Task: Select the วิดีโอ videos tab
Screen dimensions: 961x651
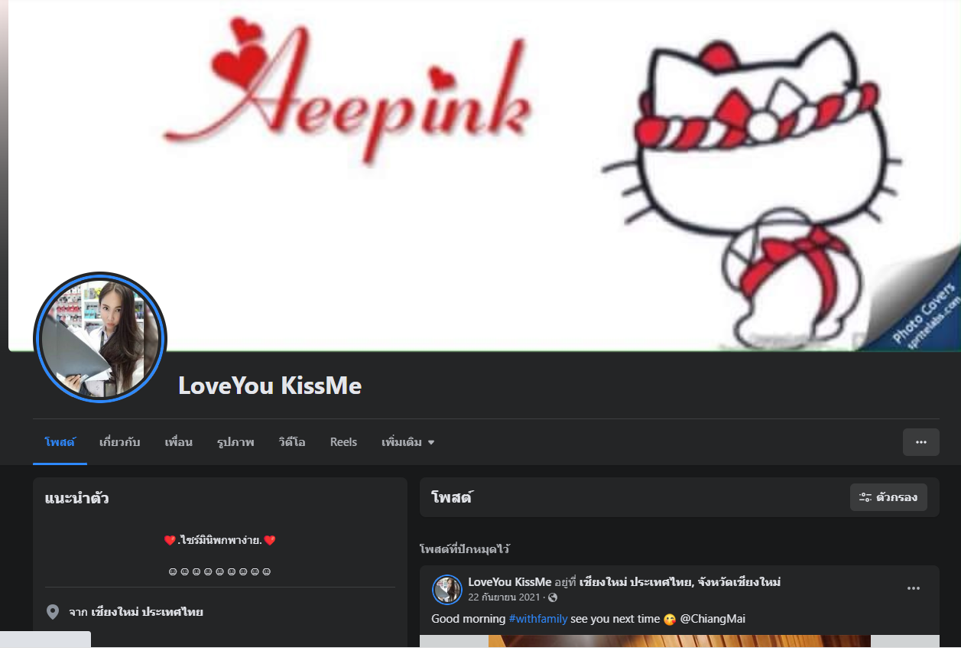Action: click(292, 442)
